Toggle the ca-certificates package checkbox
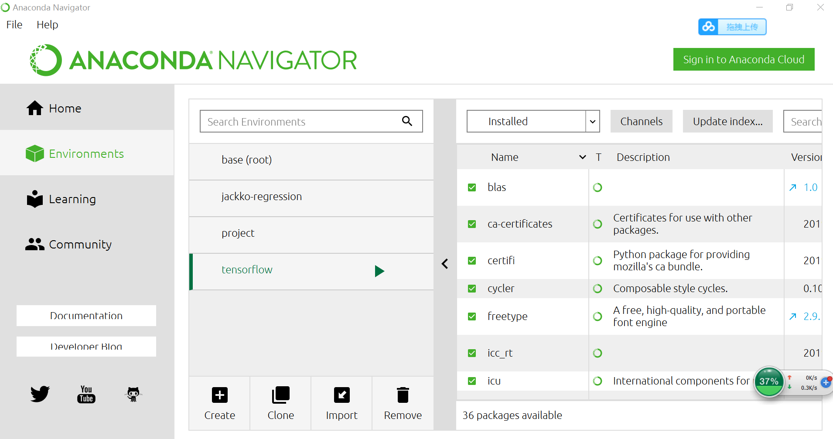Screen dimensions: 833x439 click(472, 224)
